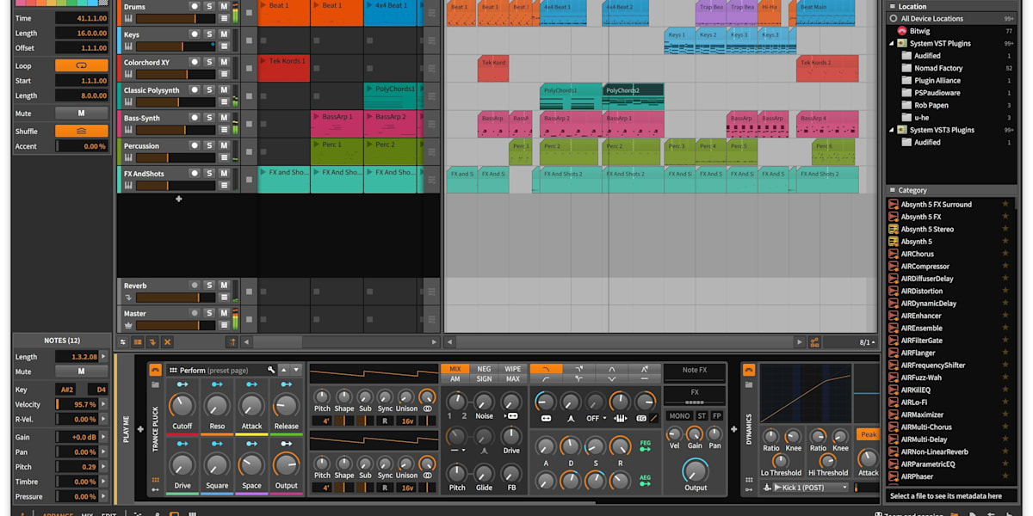Solo the Classic Polysynth track
1033x516 pixels.
click(209, 89)
